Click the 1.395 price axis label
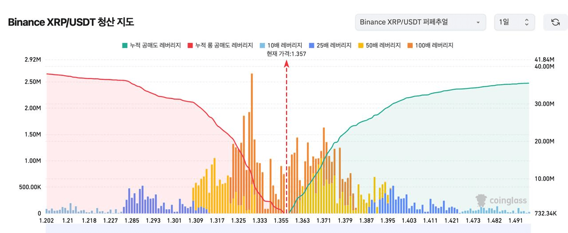568x233 pixels. 388,221
